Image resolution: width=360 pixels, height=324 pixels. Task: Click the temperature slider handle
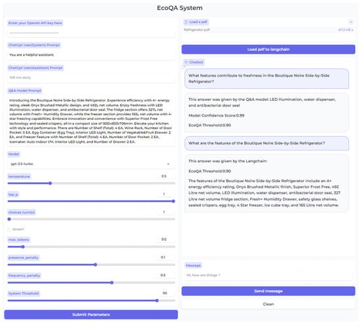(50, 183)
